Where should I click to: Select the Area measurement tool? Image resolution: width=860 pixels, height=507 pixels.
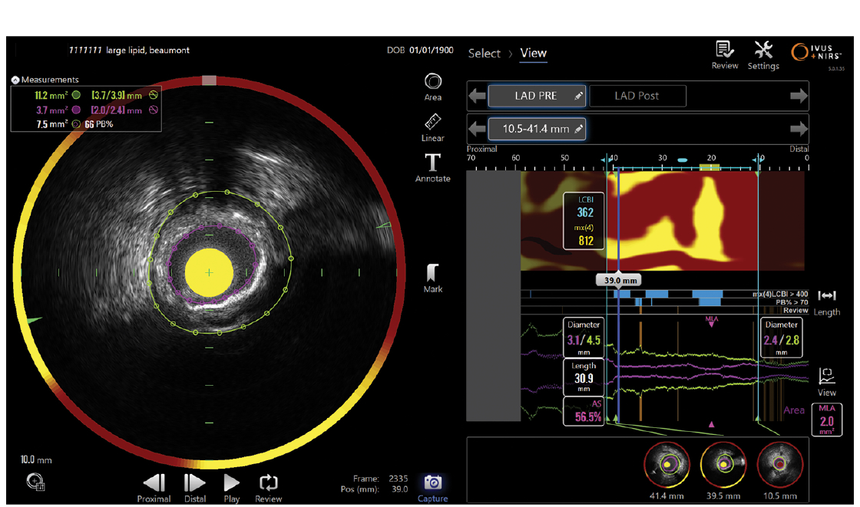tap(433, 87)
